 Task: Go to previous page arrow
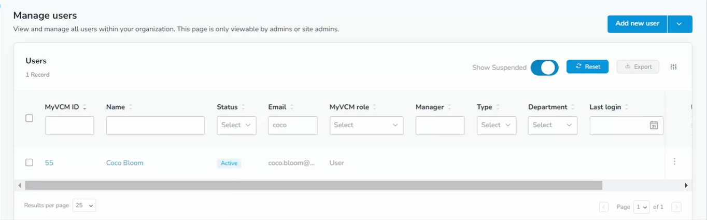[604, 207]
